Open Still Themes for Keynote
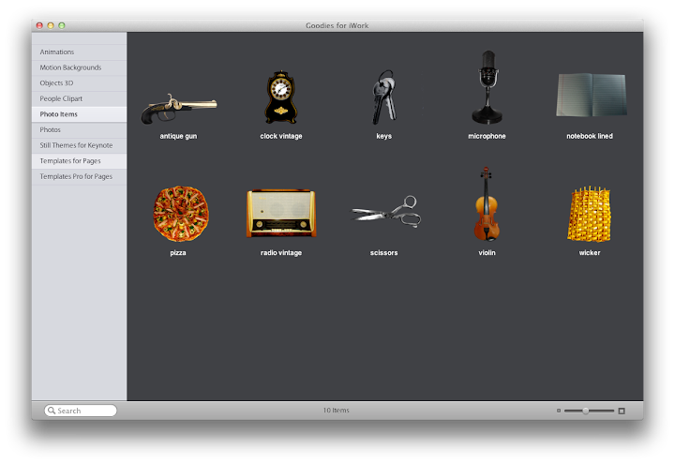Image resolution: width=675 pixels, height=464 pixels. [x=79, y=145]
